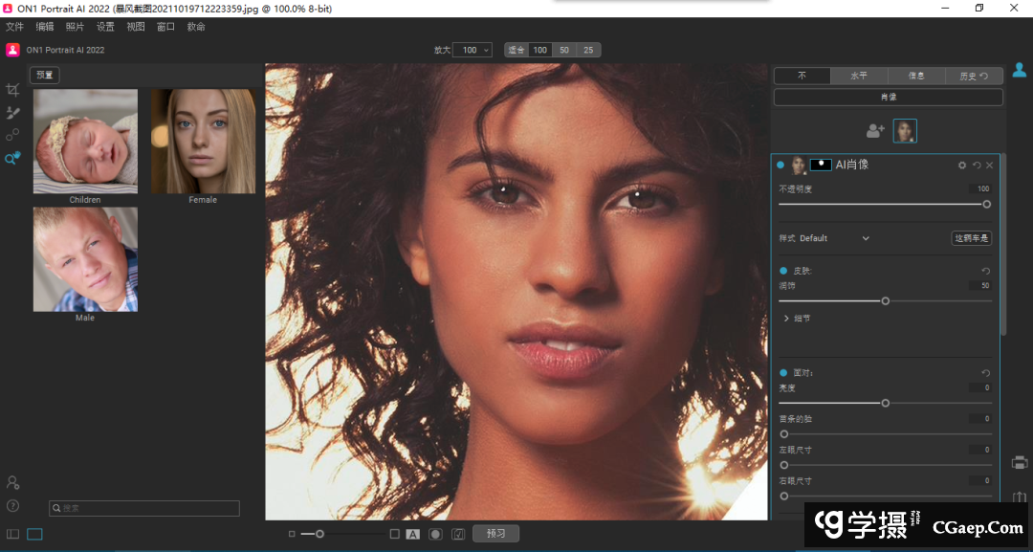The height and width of the screenshot is (552, 1033).
Task: Open the 放大 zoom percentage dropdown
Action: click(x=472, y=50)
